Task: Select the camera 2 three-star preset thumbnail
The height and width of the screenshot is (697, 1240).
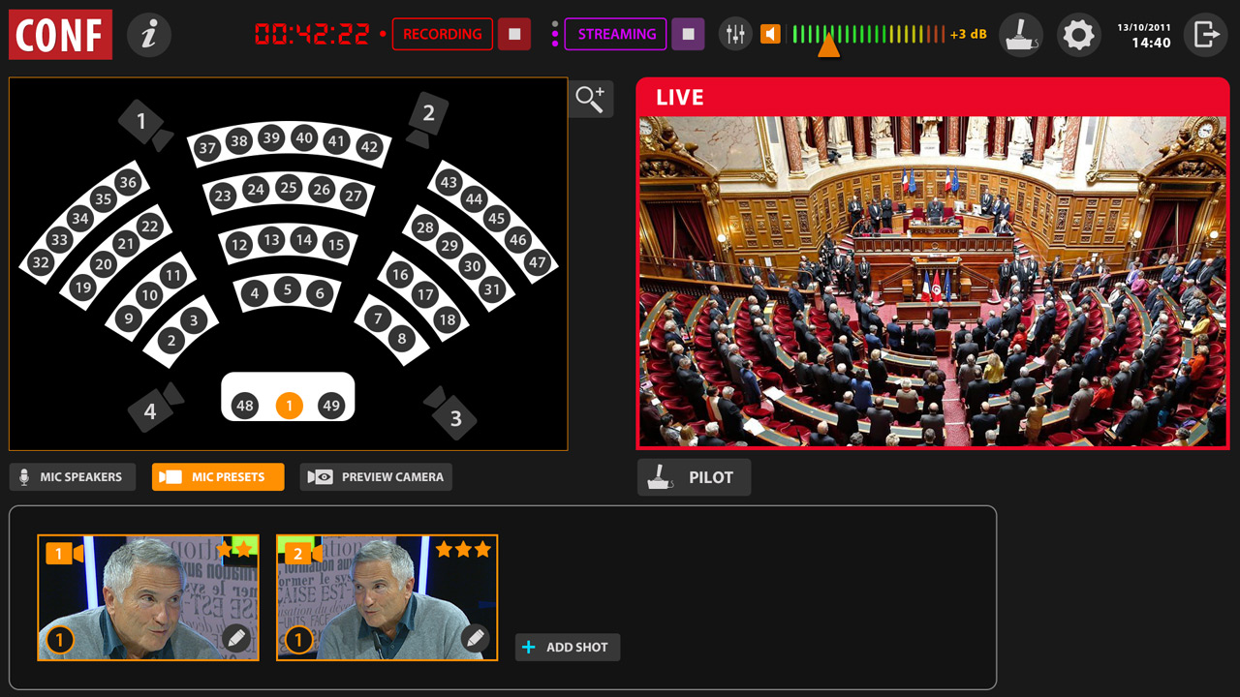Action: (x=387, y=597)
